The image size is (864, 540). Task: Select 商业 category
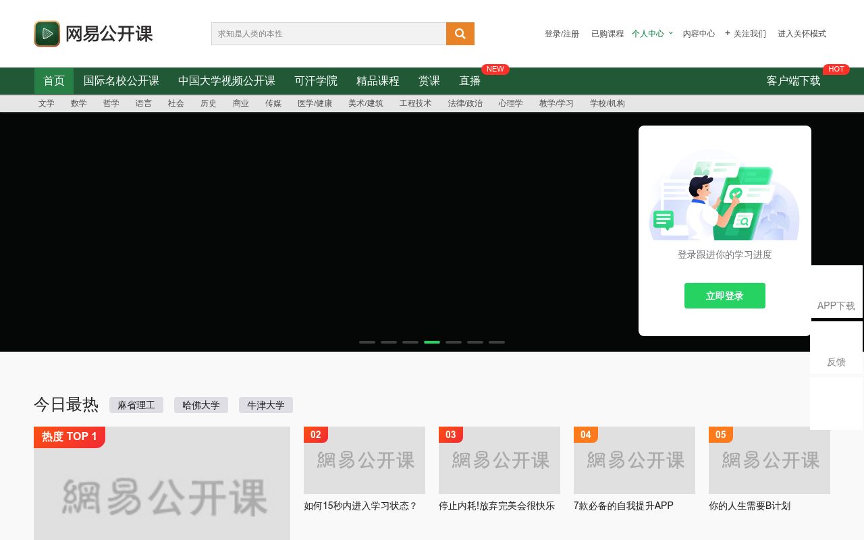point(241,103)
